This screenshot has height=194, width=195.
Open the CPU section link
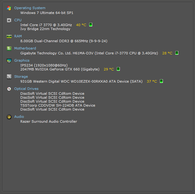tap(18, 20)
